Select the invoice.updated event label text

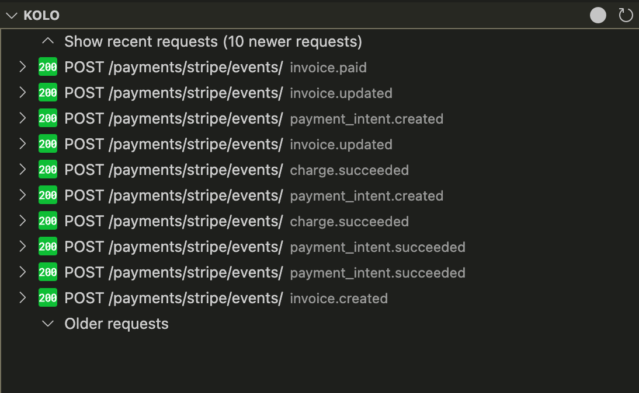pyautogui.click(x=341, y=93)
